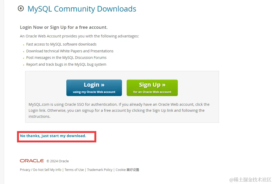Open the Terms of Use link
Screen dimensions: 273x184
click(x=74, y=170)
